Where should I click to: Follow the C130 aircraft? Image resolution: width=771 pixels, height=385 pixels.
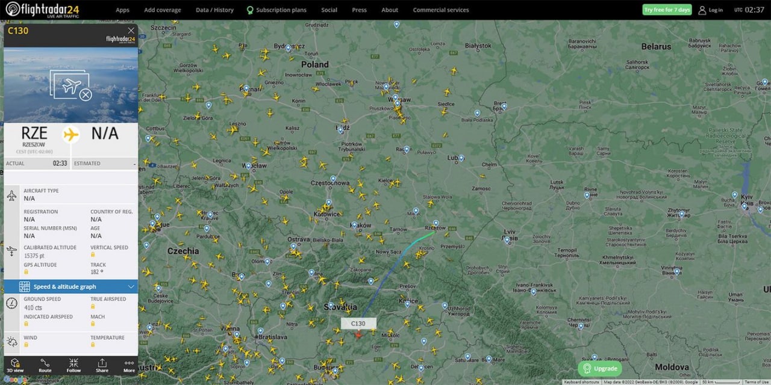[73, 366]
